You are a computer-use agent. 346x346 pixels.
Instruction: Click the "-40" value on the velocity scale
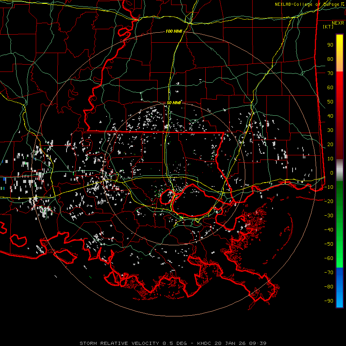pos(329,230)
